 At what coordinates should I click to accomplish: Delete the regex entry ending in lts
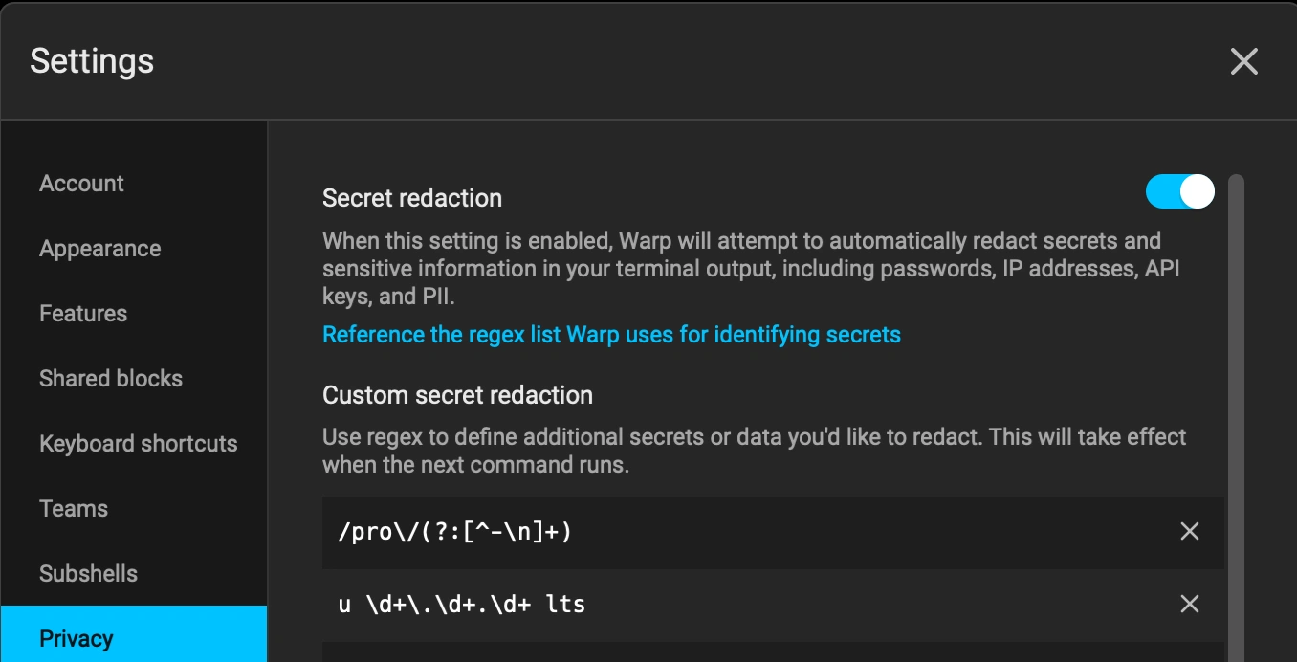[x=1189, y=604]
